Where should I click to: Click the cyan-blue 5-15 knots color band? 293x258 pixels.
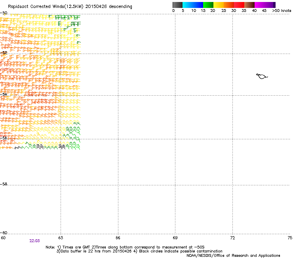pyautogui.click(x=193, y=5)
